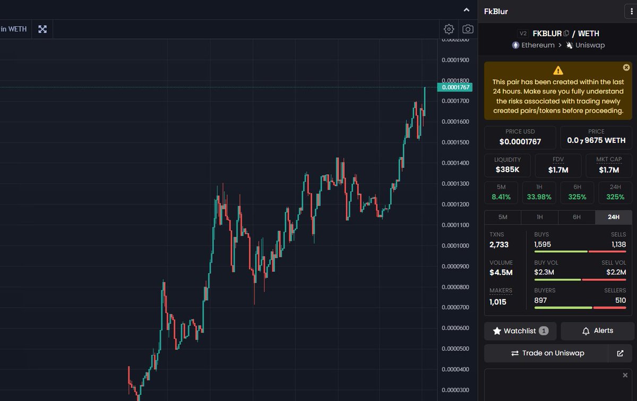
Task: Click the MAKERS 1,015 value
Action: point(498,302)
